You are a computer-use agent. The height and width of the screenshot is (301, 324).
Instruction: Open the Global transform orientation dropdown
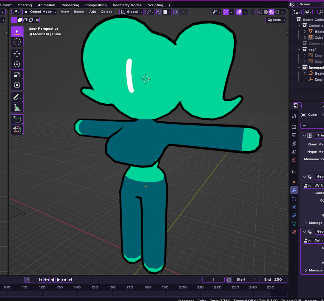tap(132, 12)
